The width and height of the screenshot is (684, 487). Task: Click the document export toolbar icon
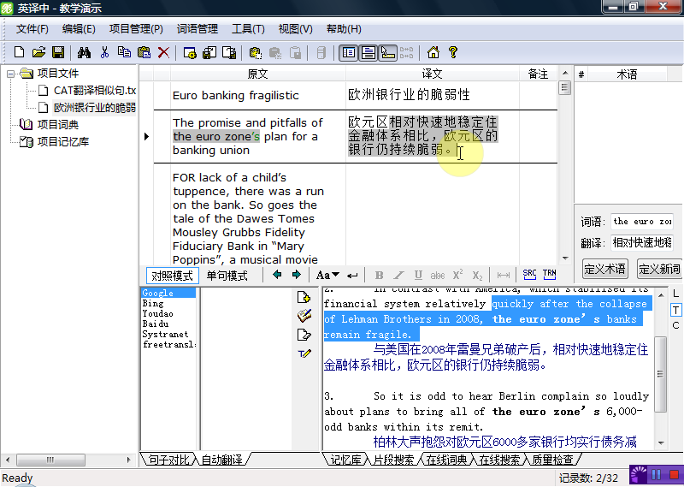pos(229,52)
